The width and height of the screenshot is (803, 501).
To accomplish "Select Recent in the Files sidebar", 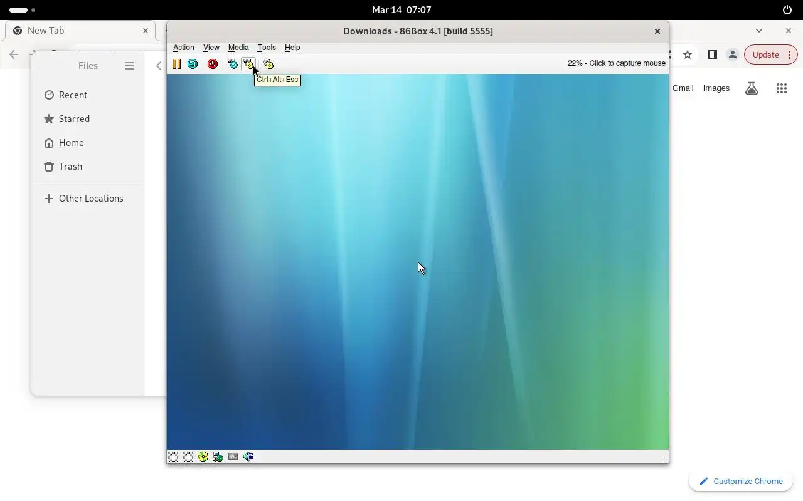I will (88, 95).
